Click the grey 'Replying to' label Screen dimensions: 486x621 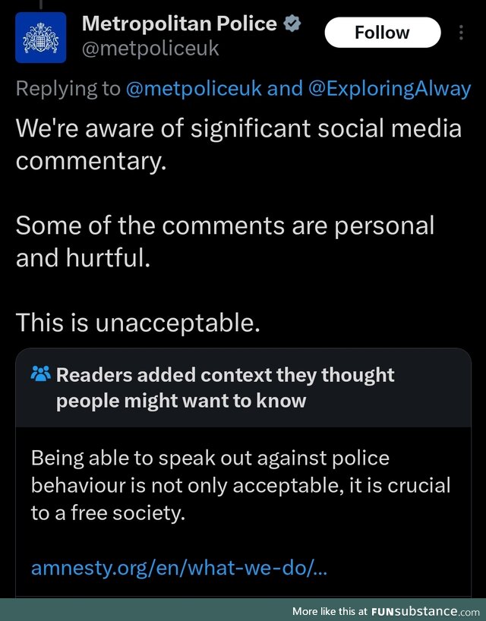tap(68, 88)
